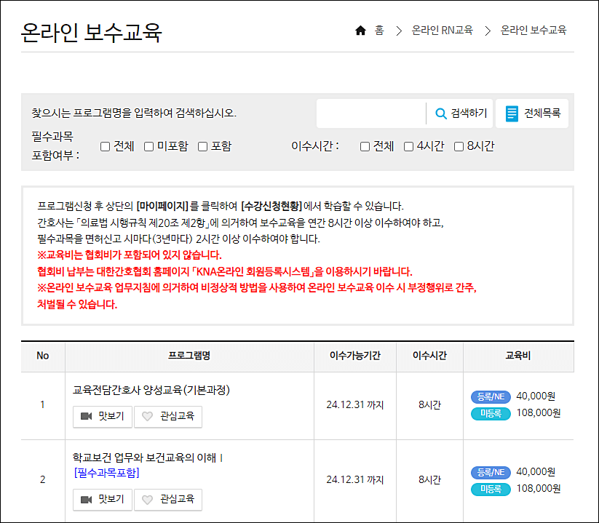Click inside the program search input field

[371, 113]
